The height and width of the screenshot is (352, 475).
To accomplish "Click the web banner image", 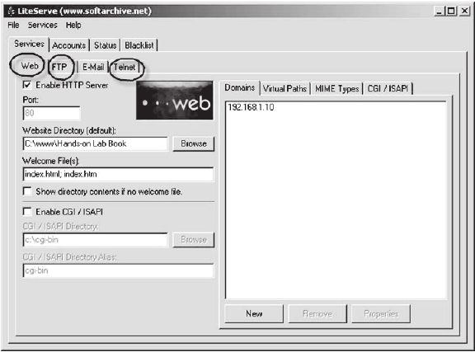I will [175, 101].
